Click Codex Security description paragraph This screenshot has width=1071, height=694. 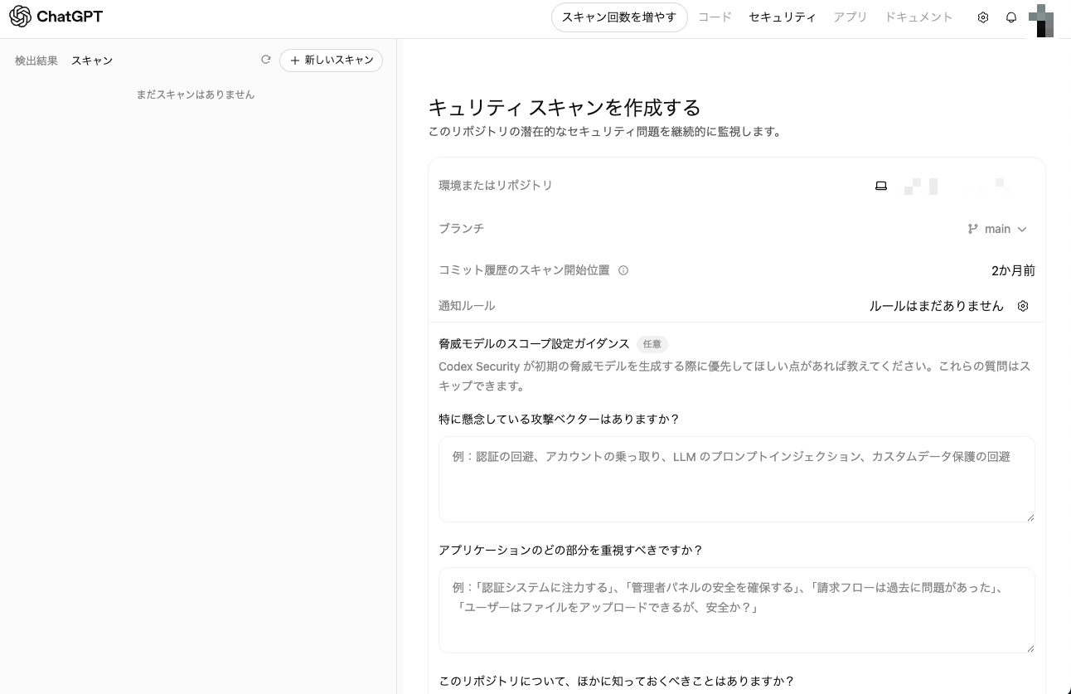click(734, 376)
